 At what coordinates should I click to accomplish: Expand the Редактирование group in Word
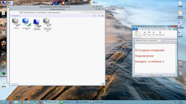coord(160,34)
